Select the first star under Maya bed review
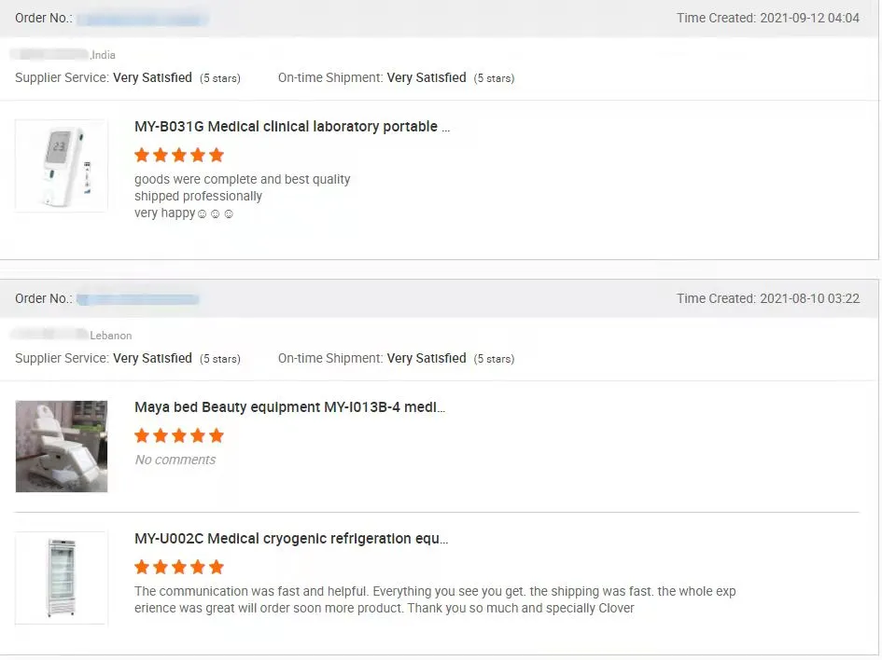The width and height of the screenshot is (882, 660). tap(142, 435)
